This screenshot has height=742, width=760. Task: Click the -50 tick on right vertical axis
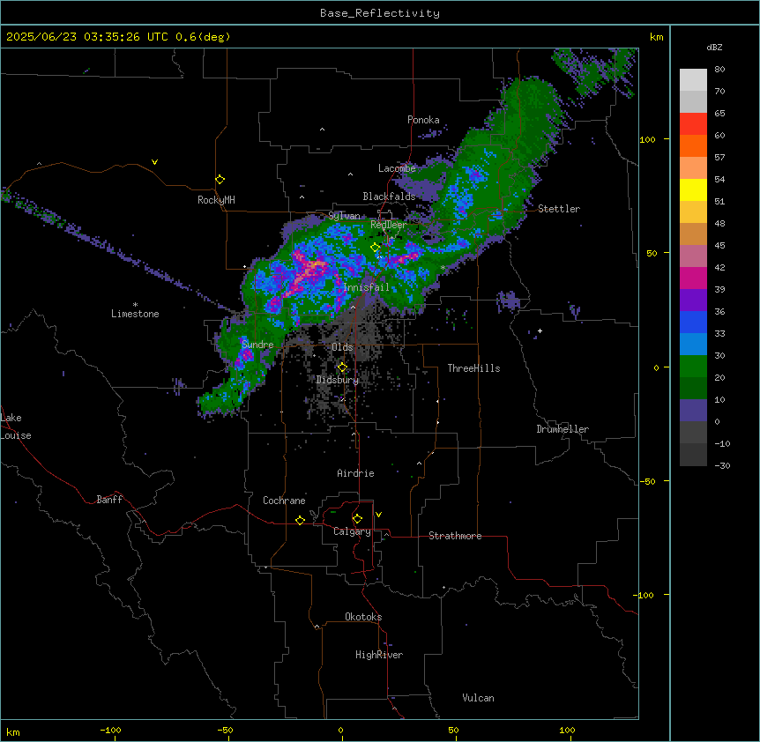[647, 481]
